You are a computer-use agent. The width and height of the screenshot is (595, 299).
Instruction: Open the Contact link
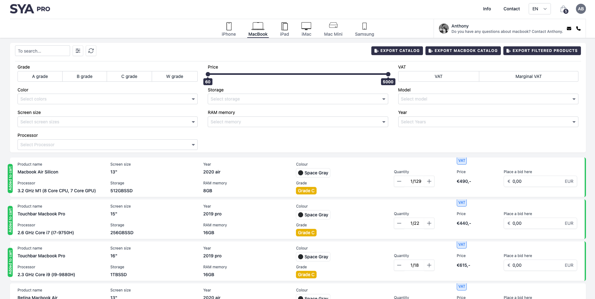(511, 9)
